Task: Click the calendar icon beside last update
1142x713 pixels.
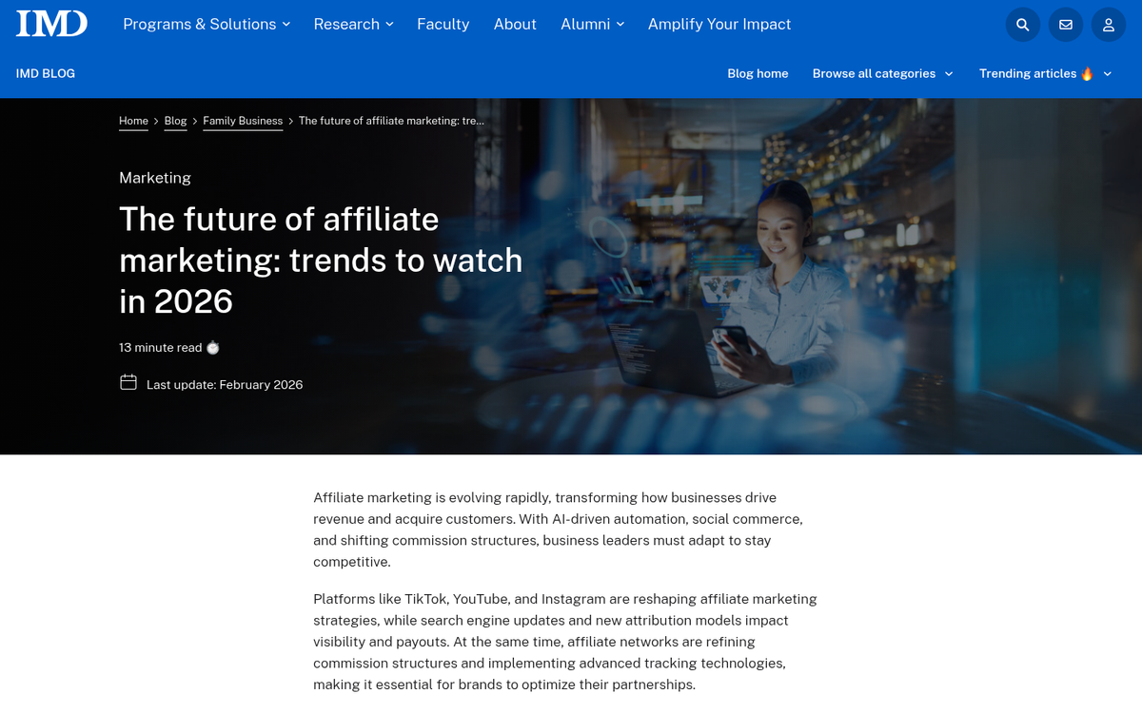Action: 128,383
